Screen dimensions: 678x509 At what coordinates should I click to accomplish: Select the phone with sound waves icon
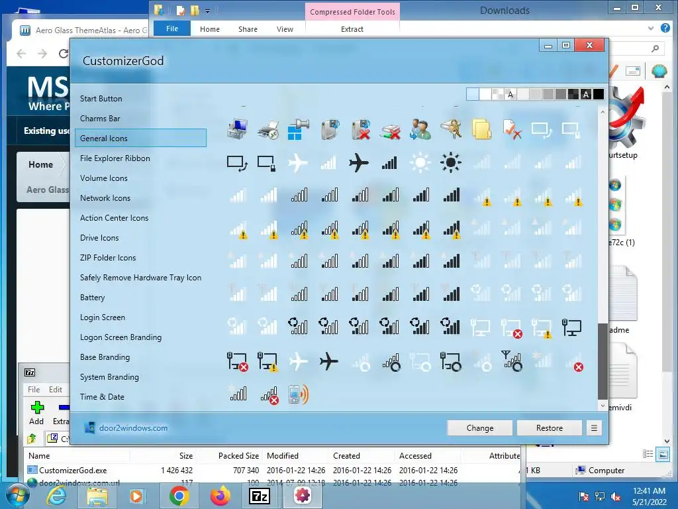click(299, 394)
